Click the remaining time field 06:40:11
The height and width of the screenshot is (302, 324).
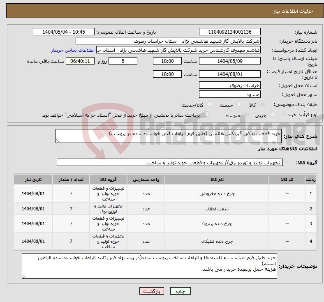pyautogui.click(x=80, y=61)
